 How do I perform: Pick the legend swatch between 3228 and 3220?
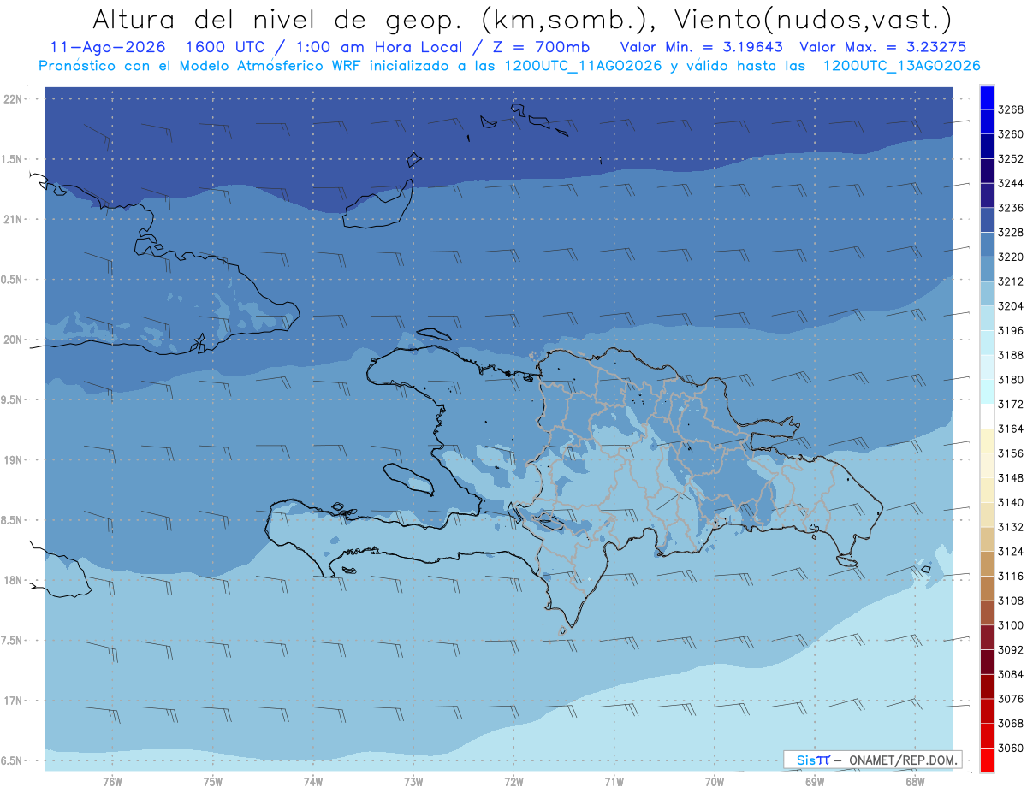point(986,245)
